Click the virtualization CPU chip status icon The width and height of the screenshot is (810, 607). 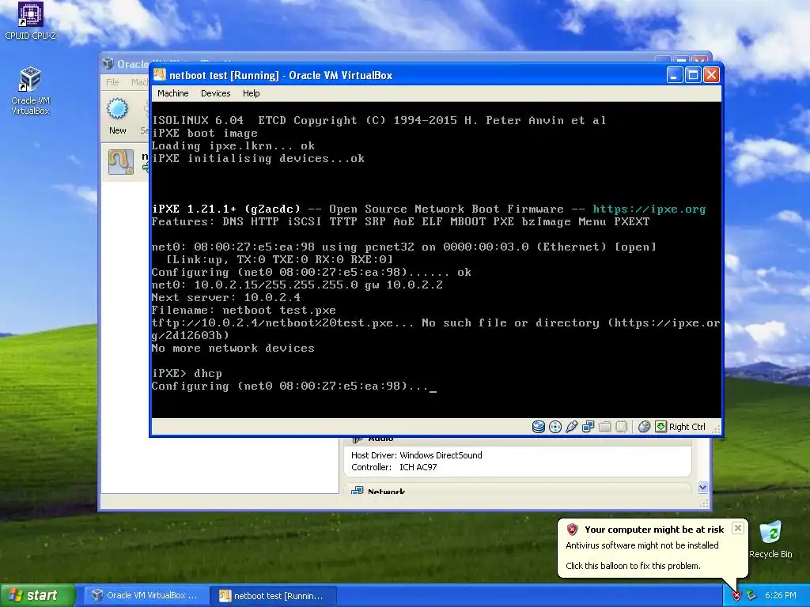pyautogui.click(x=622, y=427)
